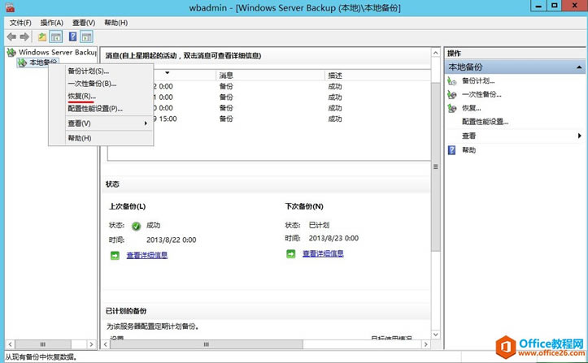This screenshot has height=363, width=588.
Task: Select the first message row ending 2 0:00
Action: [269, 86]
